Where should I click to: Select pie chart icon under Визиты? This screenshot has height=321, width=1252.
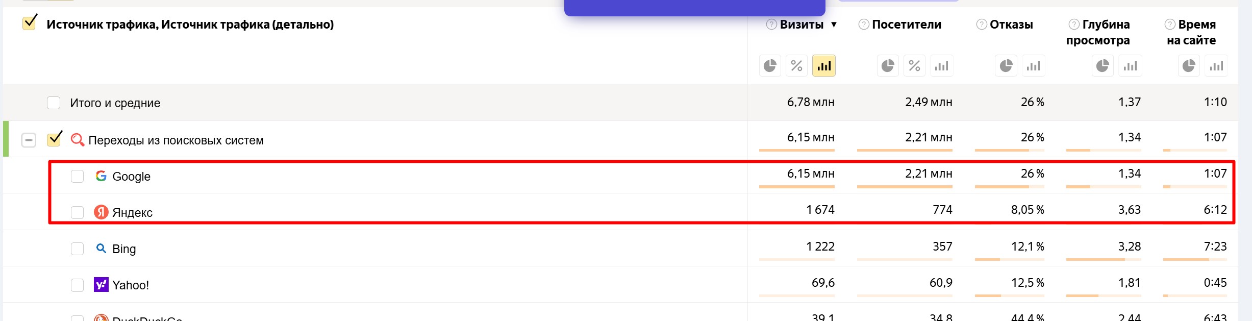(x=770, y=66)
